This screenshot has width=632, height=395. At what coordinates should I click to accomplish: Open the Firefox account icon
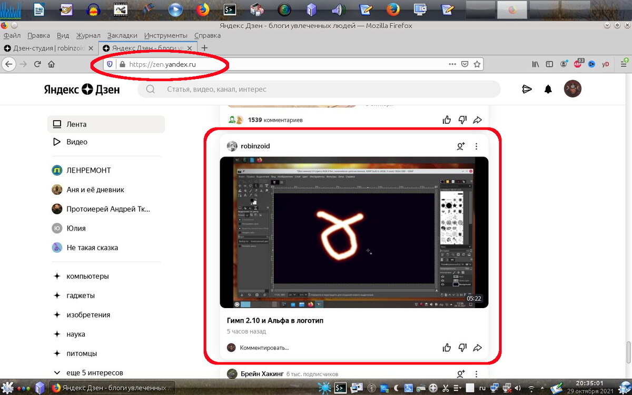tap(564, 64)
